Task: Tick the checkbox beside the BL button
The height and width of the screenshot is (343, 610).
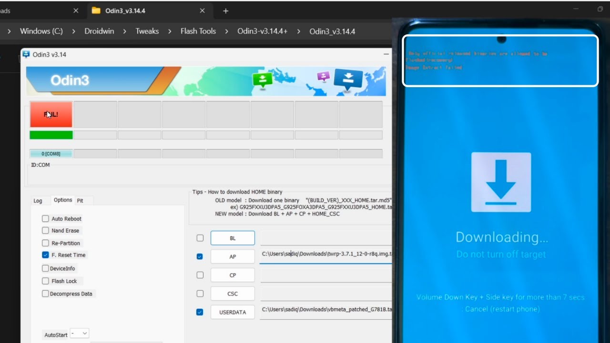Action: click(x=200, y=238)
